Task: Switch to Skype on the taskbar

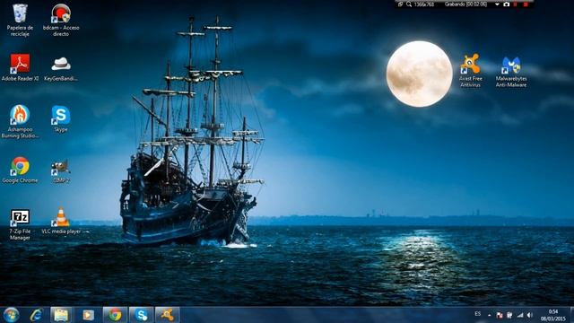Action: tap(141, 315)
